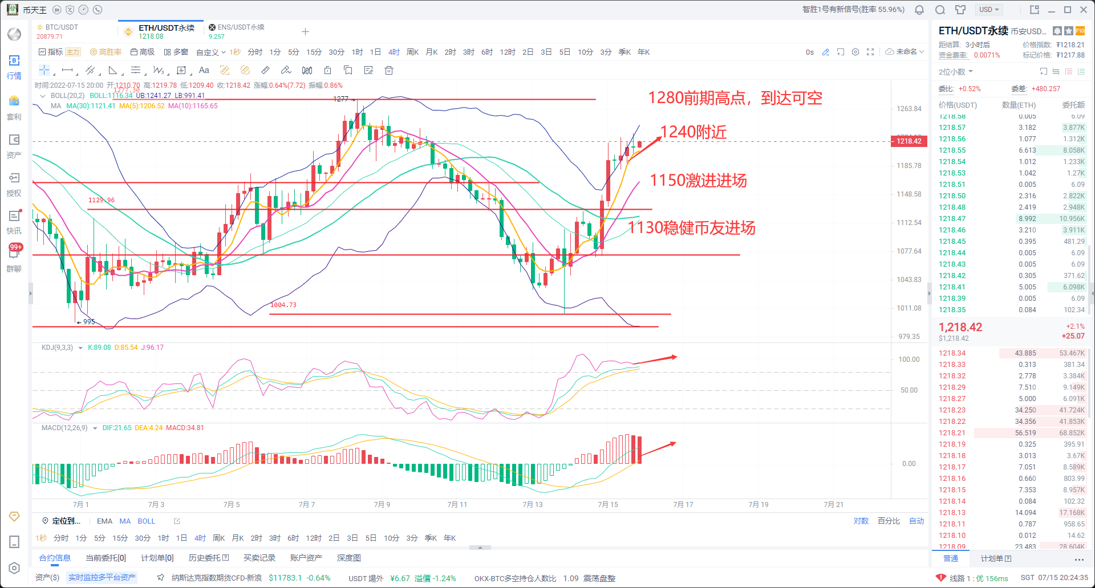Image resolution: width=1095 pixels, height=588 pixels.
Task: Select the crosshair cursor drawing tool
Action: pos(44,70)
